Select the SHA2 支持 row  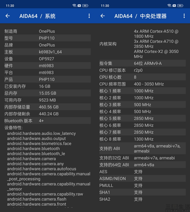(x=142, y=199)
